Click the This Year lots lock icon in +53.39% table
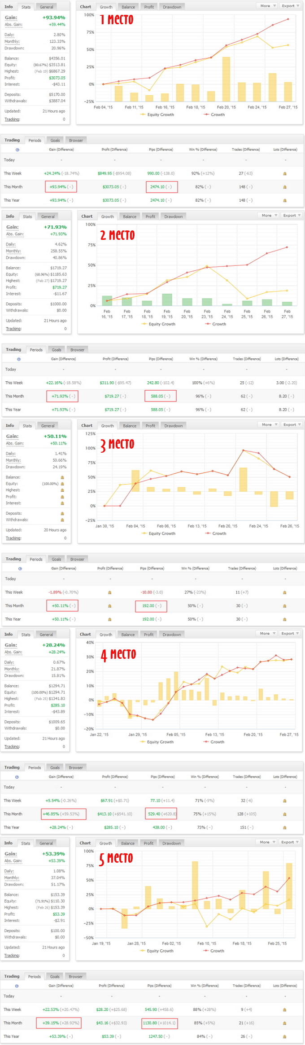Image resolution: width=305 pixels, height=1045 pixels. [x=285, y=1036]
